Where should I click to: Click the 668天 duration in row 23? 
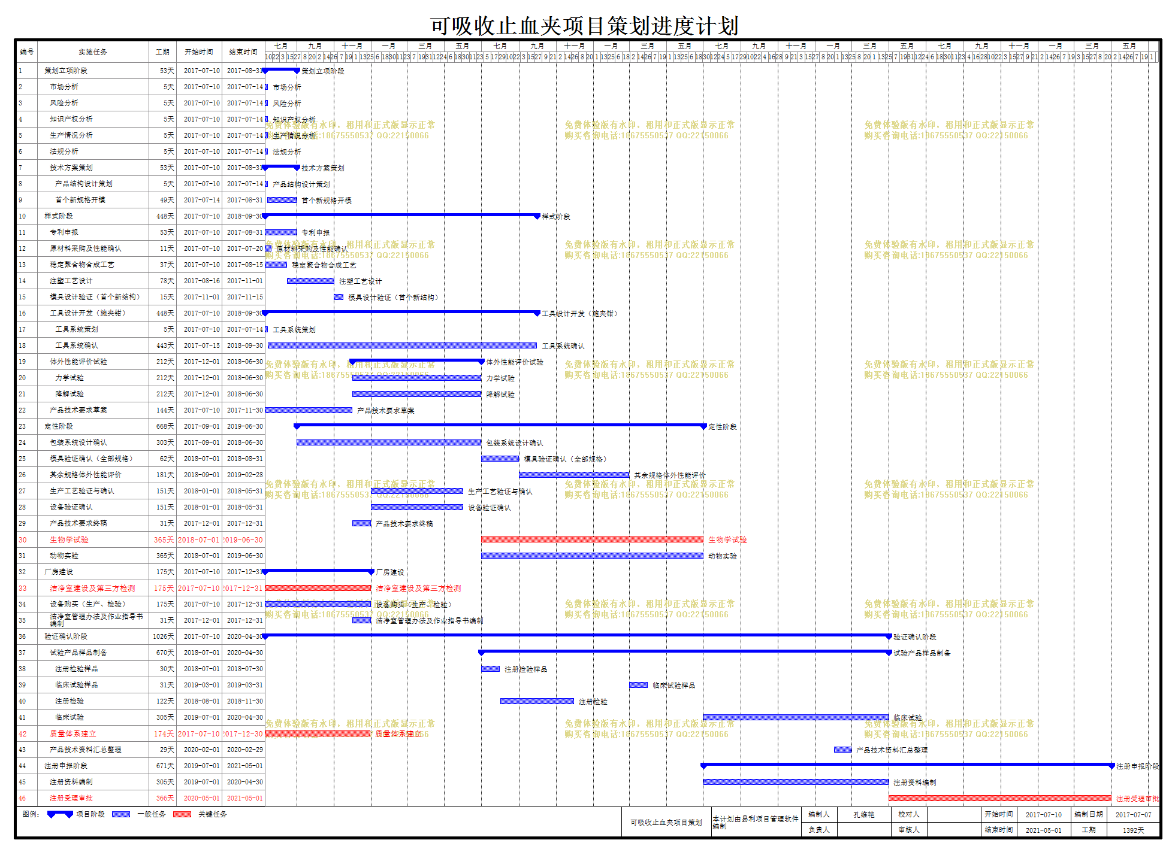[165, 426]
